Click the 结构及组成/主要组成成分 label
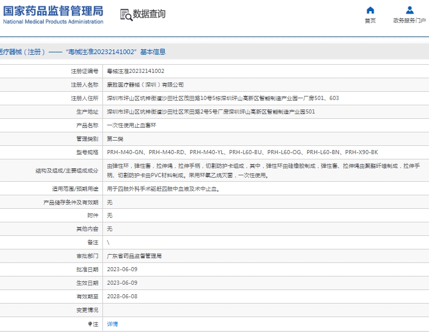 [x=66, y=171]
